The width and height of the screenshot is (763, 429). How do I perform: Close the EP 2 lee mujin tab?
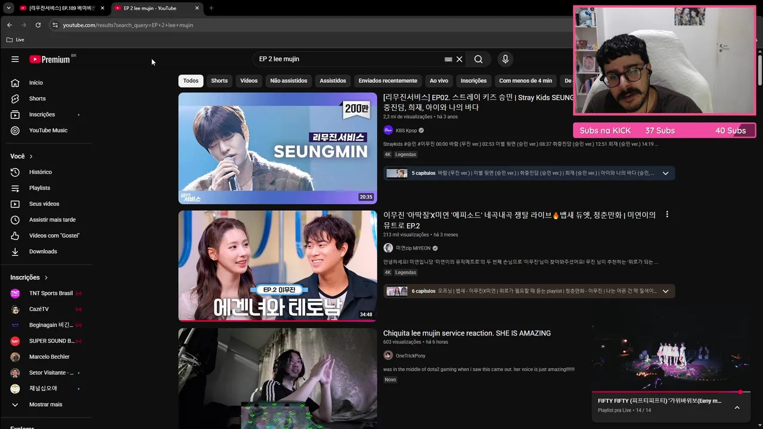click(197, 8)
